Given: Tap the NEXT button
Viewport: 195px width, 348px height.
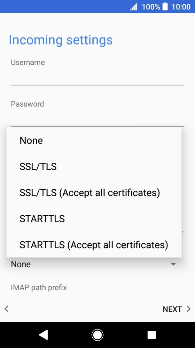Looking at the screenshot, I should (x=172, y=309).
